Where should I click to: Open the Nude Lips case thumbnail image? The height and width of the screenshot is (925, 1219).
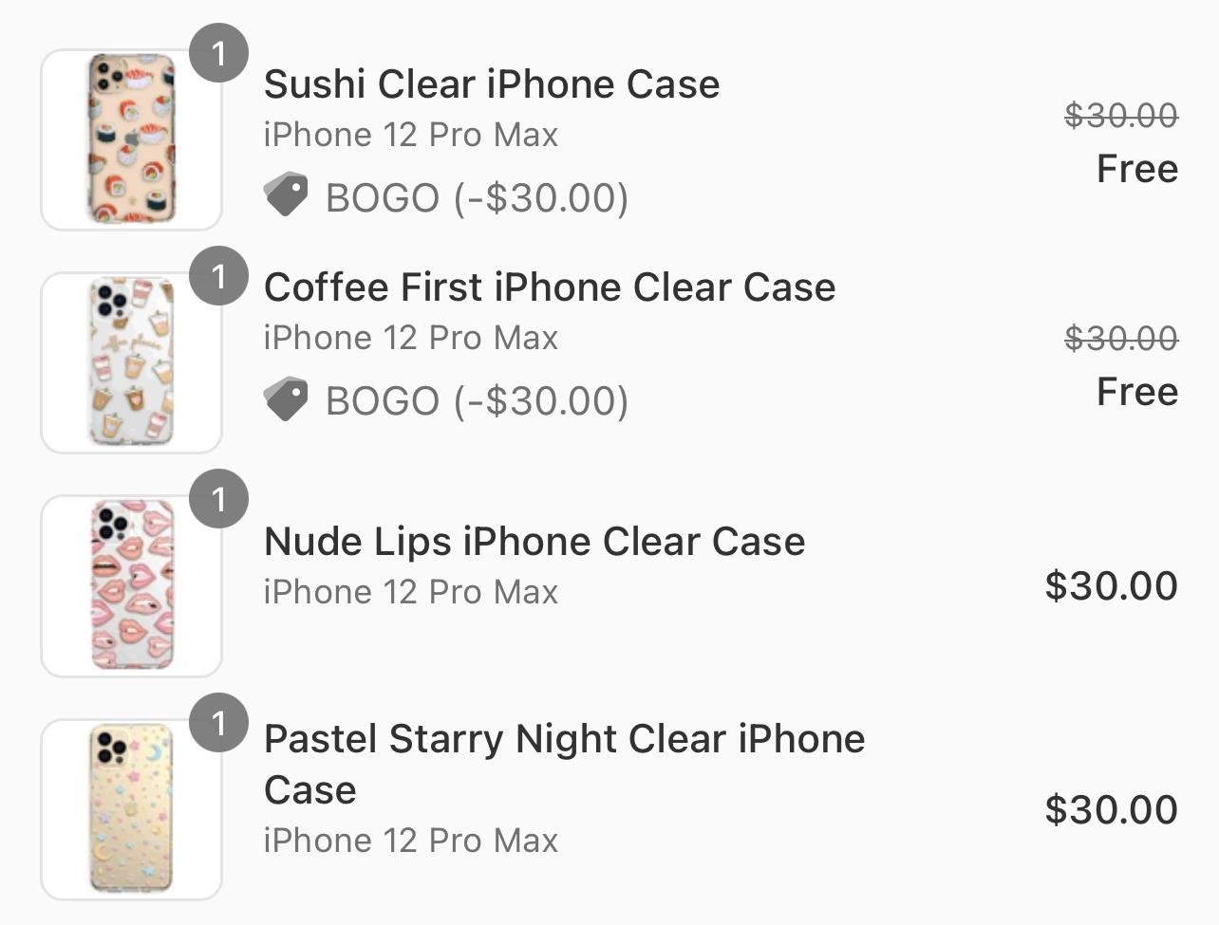click(131, 586)
